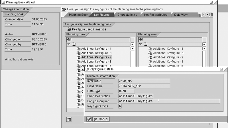This screenshot has height=128, width=228.
Task: Close the Key Figure Details dialog
Action: point(221,69)
